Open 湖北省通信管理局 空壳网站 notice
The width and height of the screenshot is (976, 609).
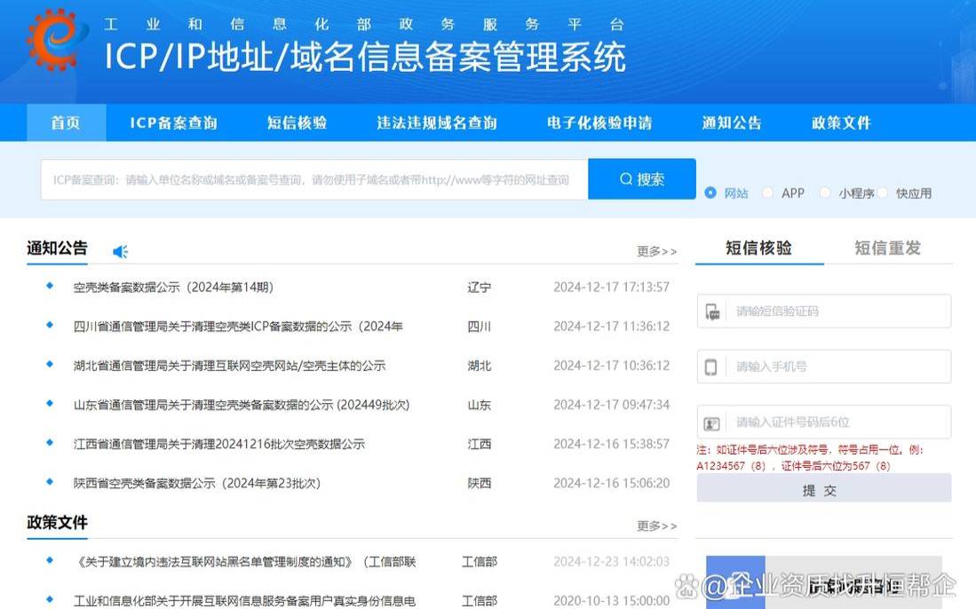(x=230, y=366)
